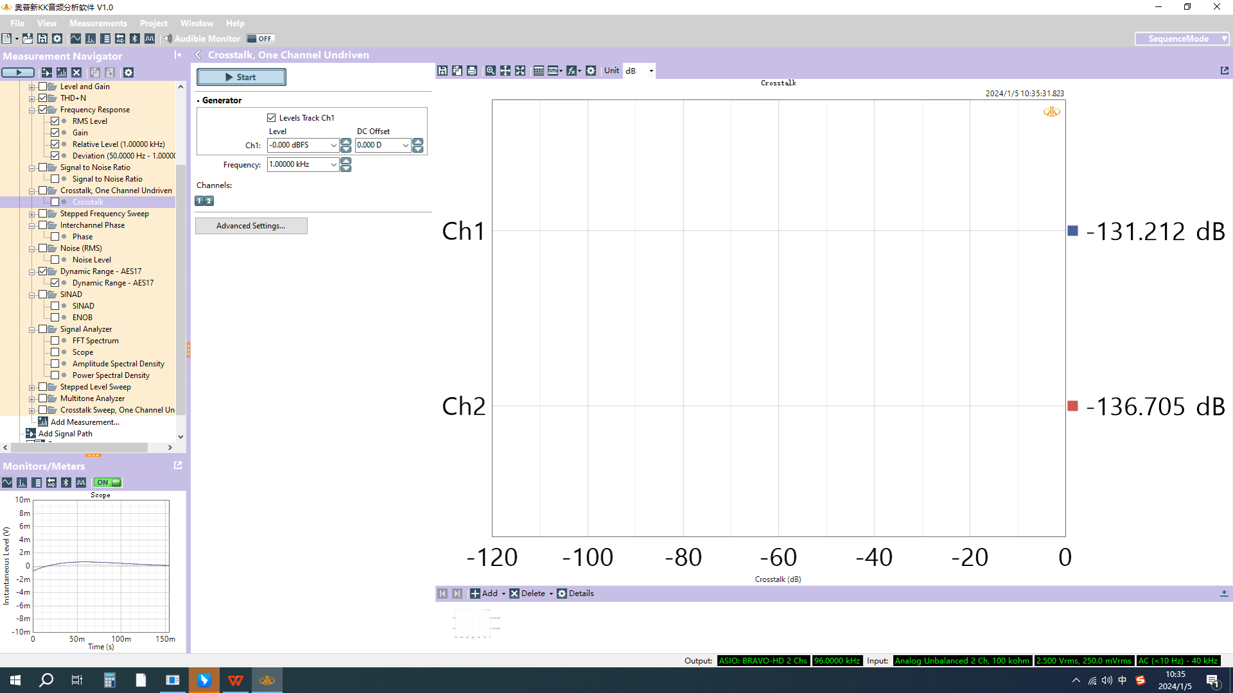
Task: Click the zoom magnifier icon in graph toolbar
Action: coord(490,71)
